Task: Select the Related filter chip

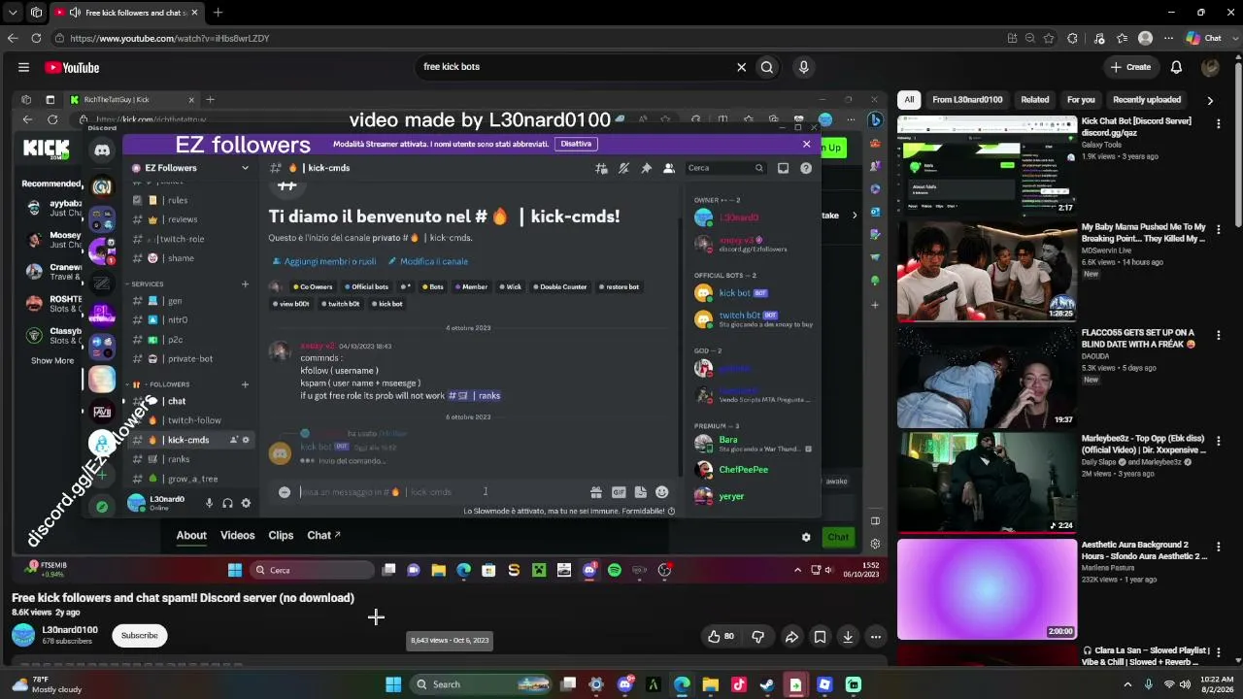Action: point(1034,100)
